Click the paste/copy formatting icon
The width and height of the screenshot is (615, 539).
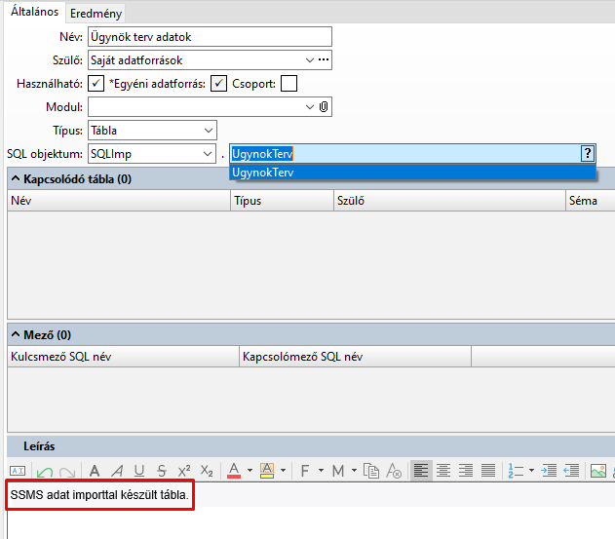(371, 471)
